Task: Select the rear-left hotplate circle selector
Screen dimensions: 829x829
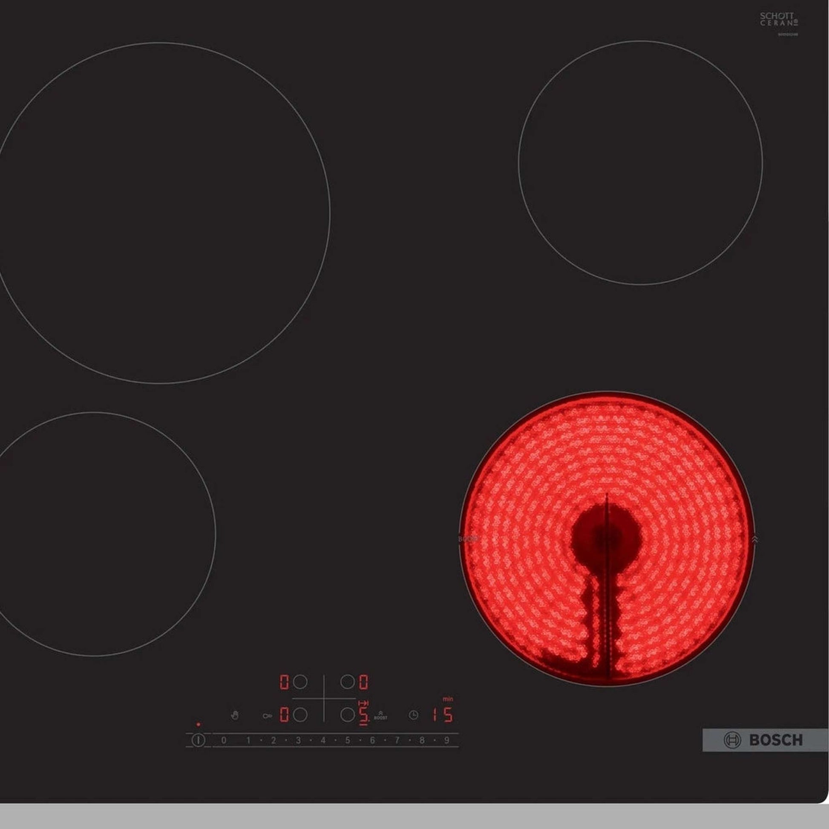Action: click(300, 682)
